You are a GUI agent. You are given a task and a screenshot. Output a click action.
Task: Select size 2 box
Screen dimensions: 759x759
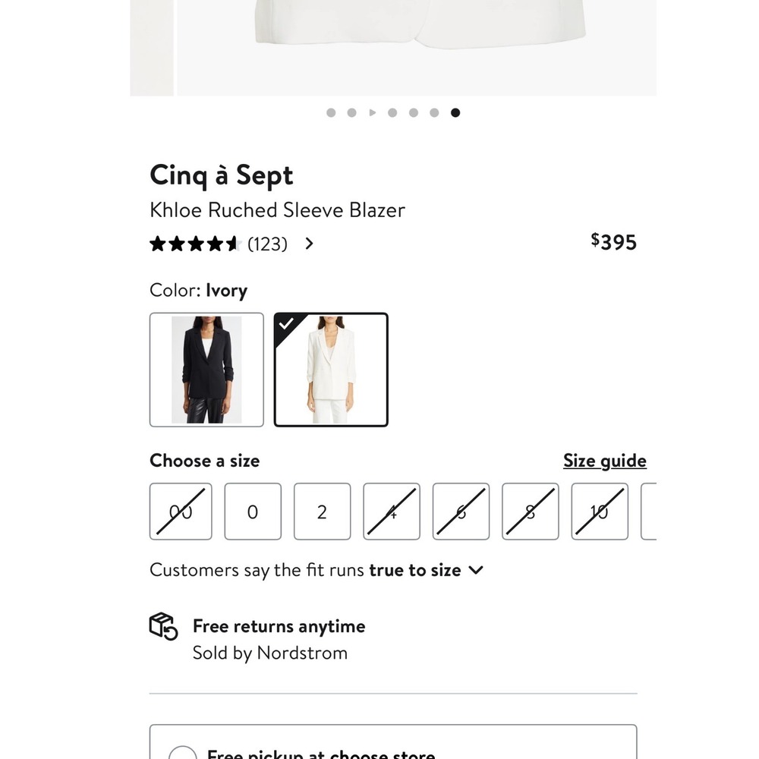(x=322, y=511)
